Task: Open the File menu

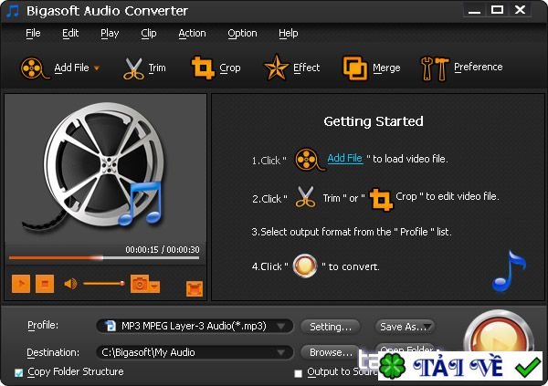Action: click(33, 34)
